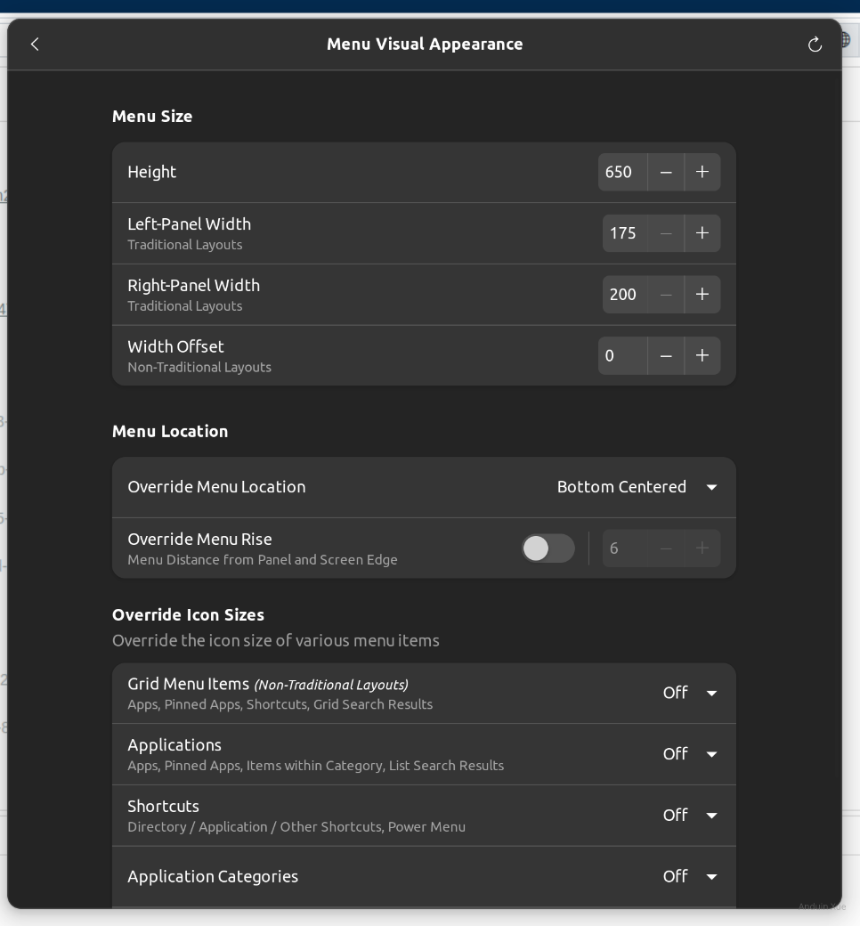Screen dimensions: 860x926
Task: Click the Right-Panel Width value field
Action: [x=623, y=295]
